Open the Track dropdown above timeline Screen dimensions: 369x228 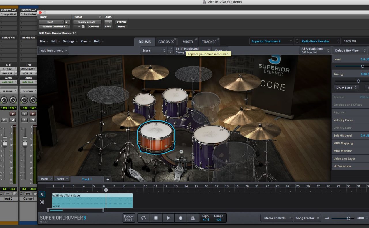coord(46,179)
